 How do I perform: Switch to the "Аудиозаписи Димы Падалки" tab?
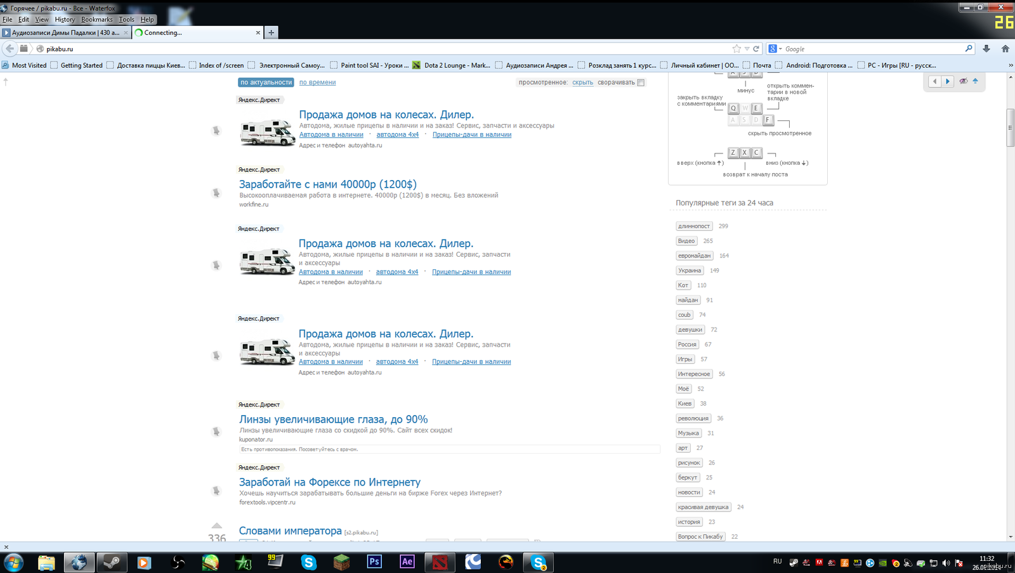65,32
